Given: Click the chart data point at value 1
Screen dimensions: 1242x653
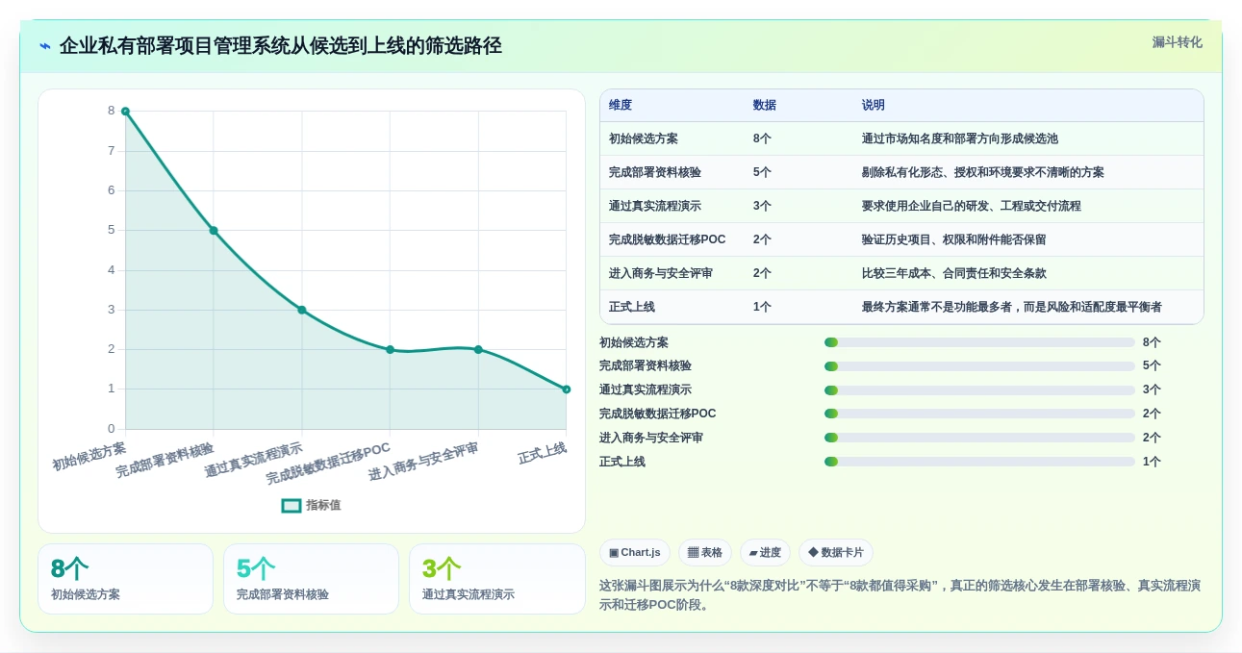Looking at the screenshot, I should point(566,389).
